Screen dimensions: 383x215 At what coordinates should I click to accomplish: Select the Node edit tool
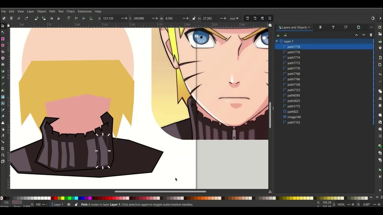coord(3,32)
